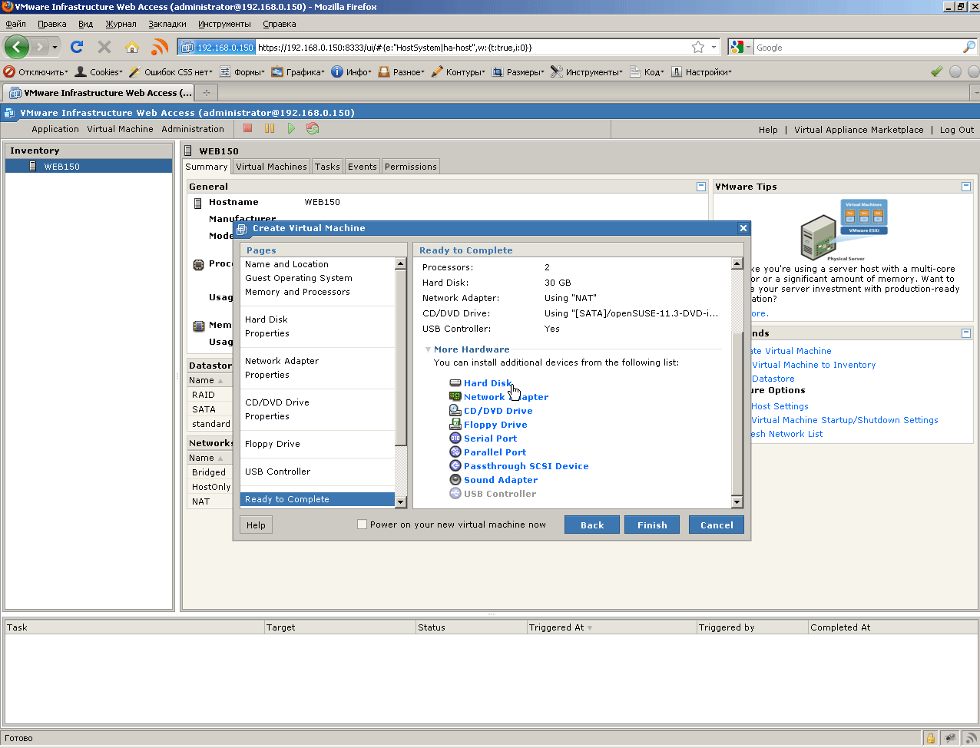
Task: Click the search magnifier icon
Action: (968, 47)
